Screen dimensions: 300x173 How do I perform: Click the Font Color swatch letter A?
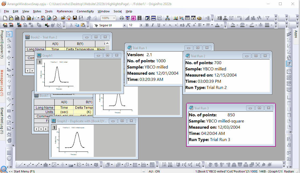pos(217,25)
